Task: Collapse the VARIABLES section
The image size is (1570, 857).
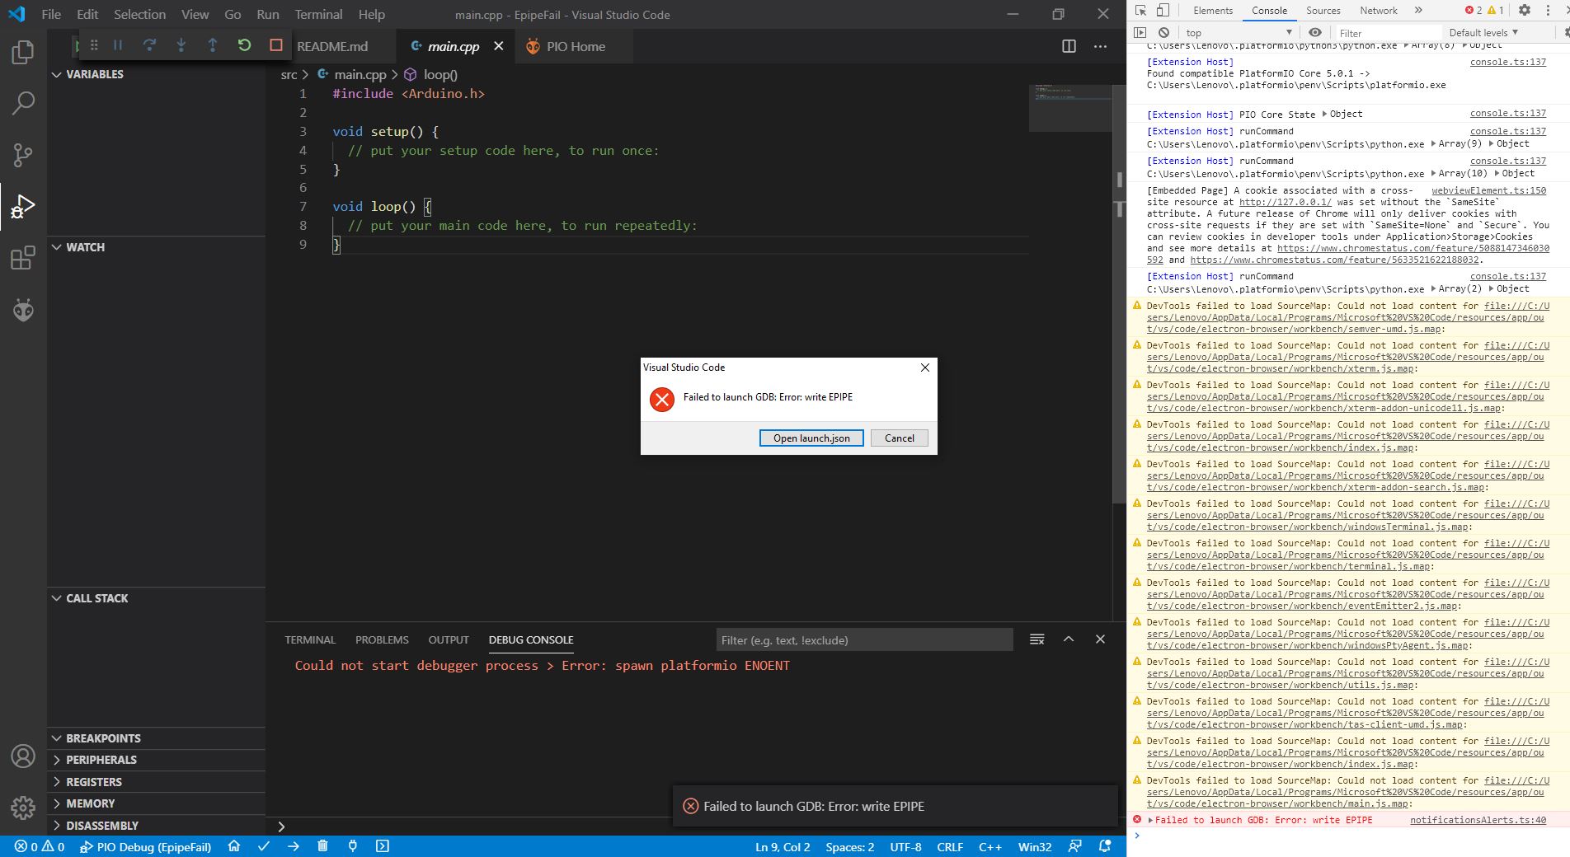Action: coord(157,74)
